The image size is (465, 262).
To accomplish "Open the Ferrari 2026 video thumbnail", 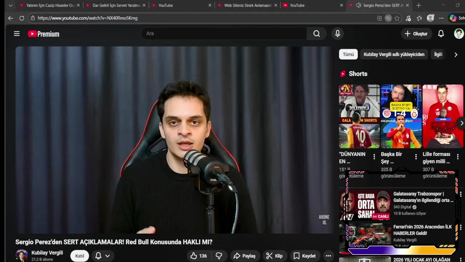I will 365,238.
